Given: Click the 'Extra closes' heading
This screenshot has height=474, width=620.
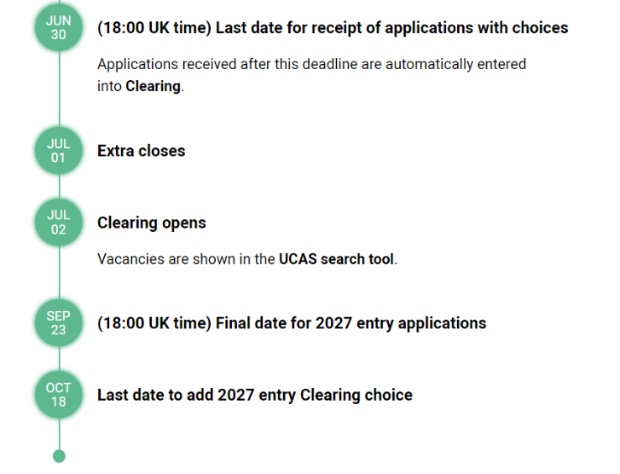Looking at the screenshot, I should click(x=141, y=151).
